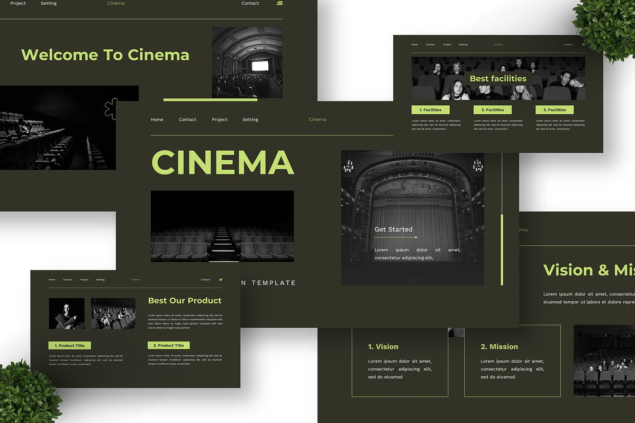
Task: Open audience photo beside the 2. Mission card
Action: point(604,361)
